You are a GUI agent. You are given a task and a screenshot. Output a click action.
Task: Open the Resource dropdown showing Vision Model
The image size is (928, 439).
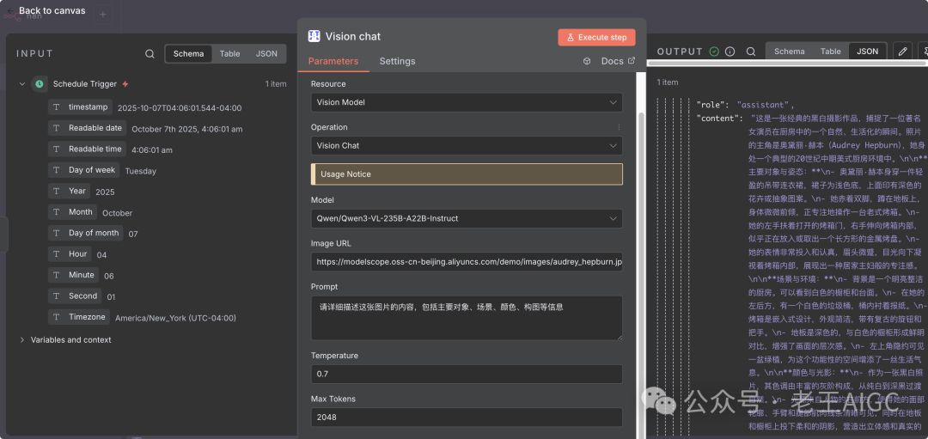(467, 102)
